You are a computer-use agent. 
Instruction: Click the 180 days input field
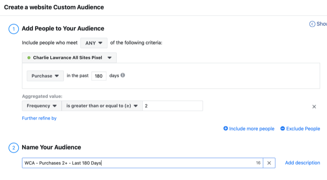99,76
